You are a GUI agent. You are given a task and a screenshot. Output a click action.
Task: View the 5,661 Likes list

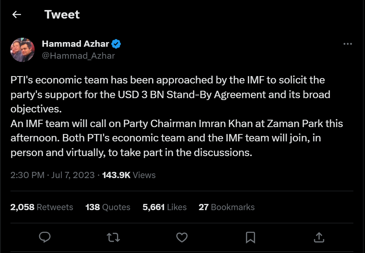(x=164, y=207)
